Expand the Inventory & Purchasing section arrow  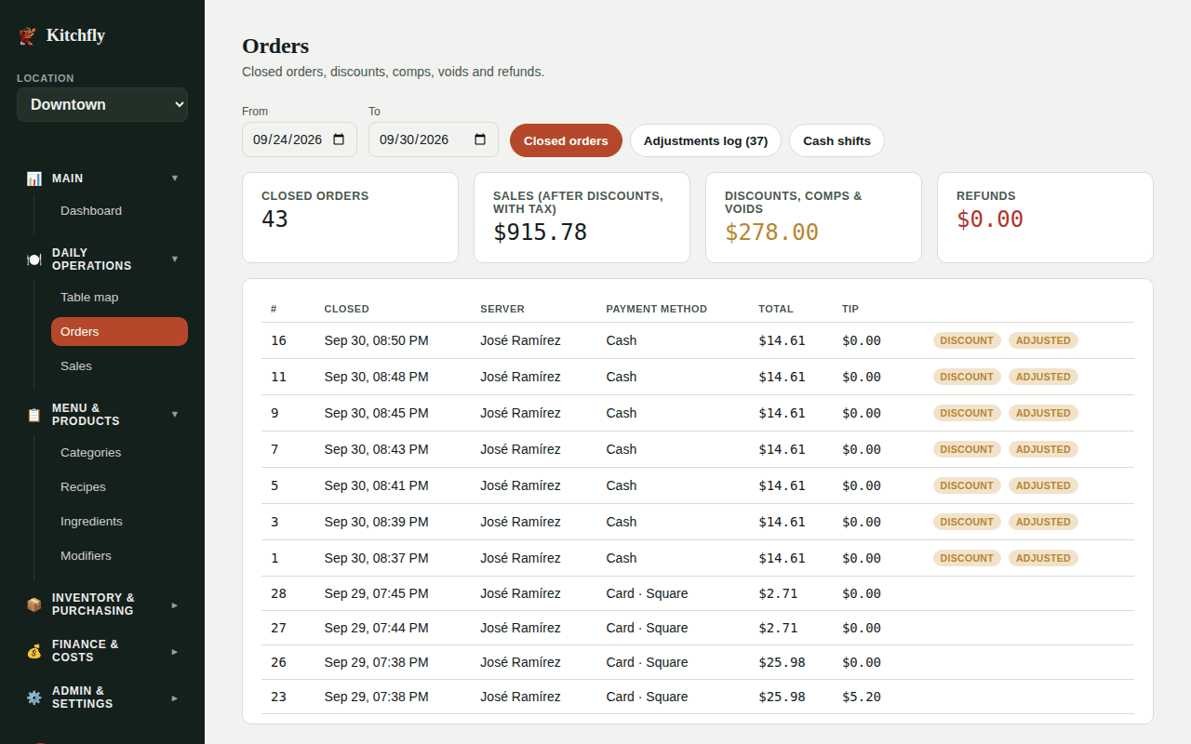[175, 604]
